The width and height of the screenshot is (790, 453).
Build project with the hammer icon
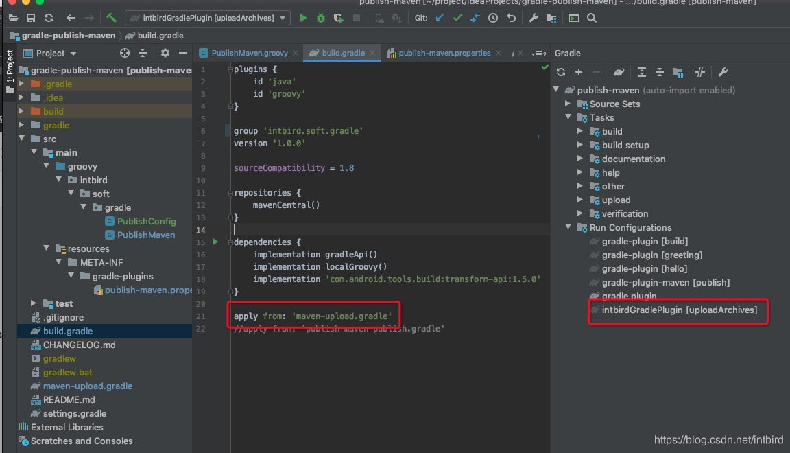111,18
